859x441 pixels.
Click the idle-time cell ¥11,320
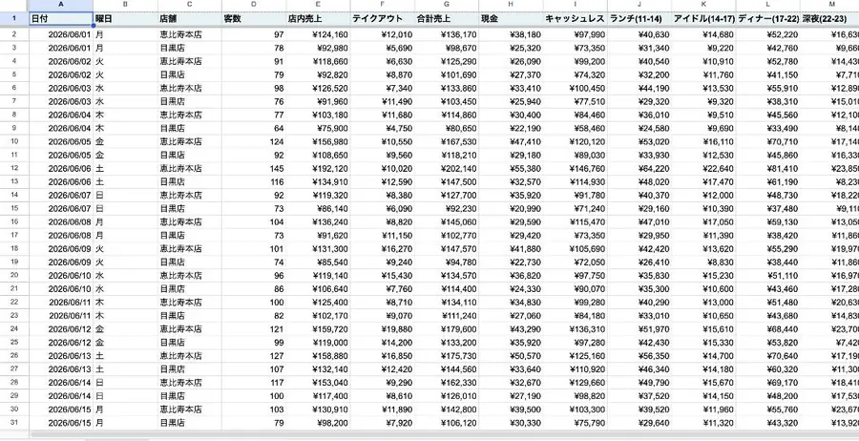(703, 422)
